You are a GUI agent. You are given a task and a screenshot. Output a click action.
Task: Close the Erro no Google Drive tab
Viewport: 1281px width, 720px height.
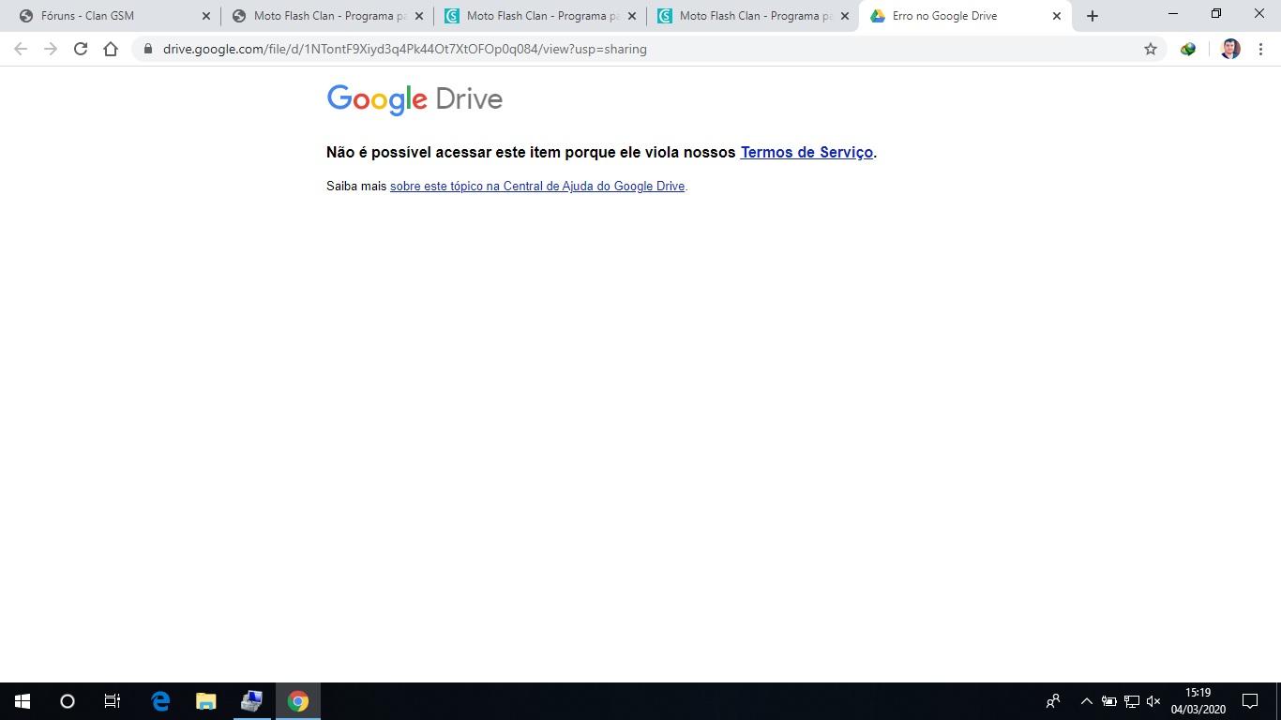point(1057,16)
